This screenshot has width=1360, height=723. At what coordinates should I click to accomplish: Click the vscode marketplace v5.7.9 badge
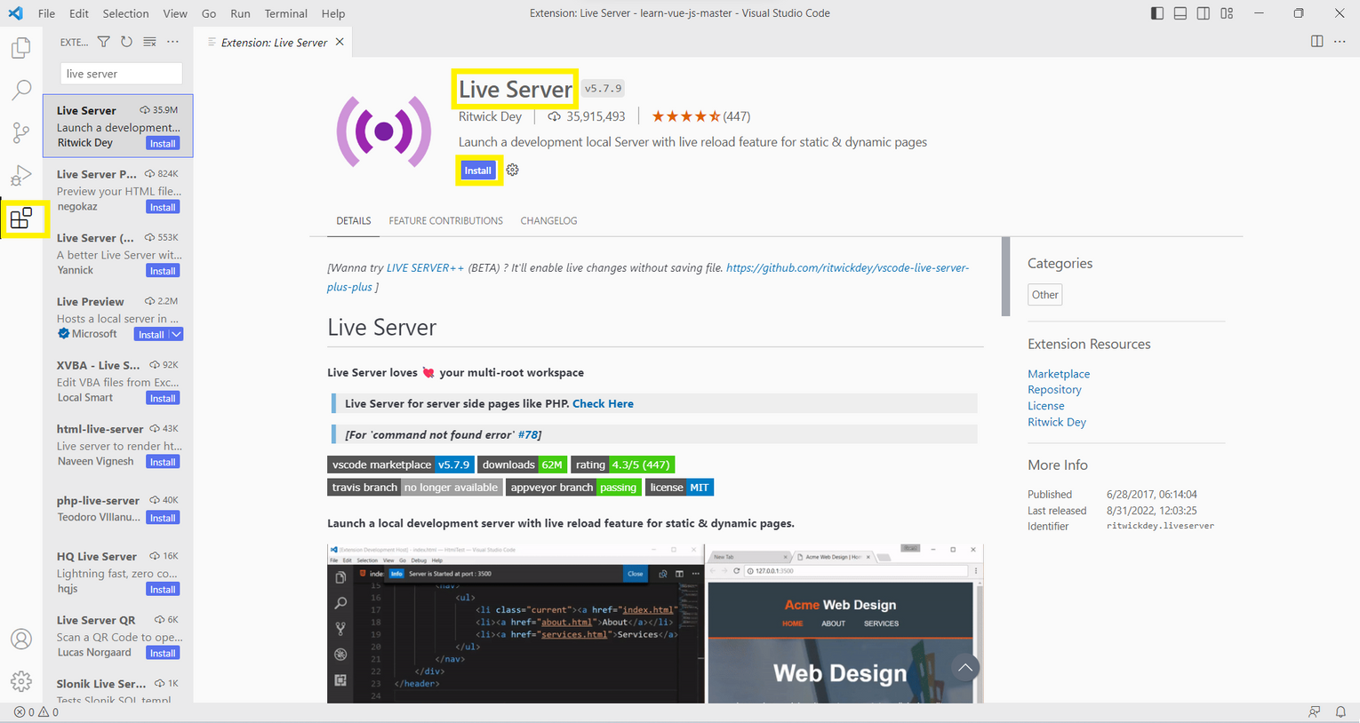coord(401,465)
